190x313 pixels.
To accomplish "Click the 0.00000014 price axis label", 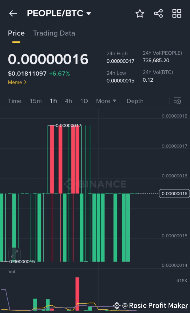I will click(174, 265).
